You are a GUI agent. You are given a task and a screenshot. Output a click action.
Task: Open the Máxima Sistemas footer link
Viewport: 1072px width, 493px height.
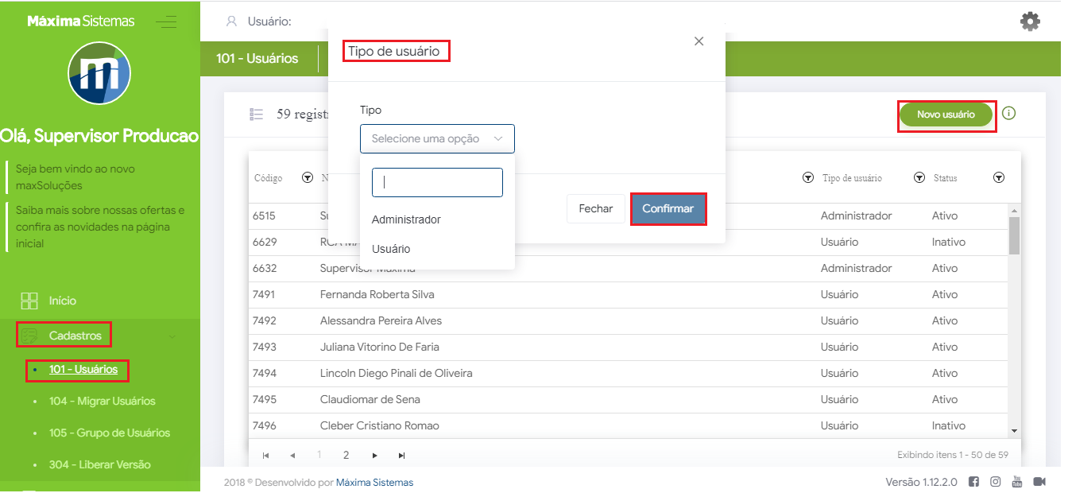374,482
